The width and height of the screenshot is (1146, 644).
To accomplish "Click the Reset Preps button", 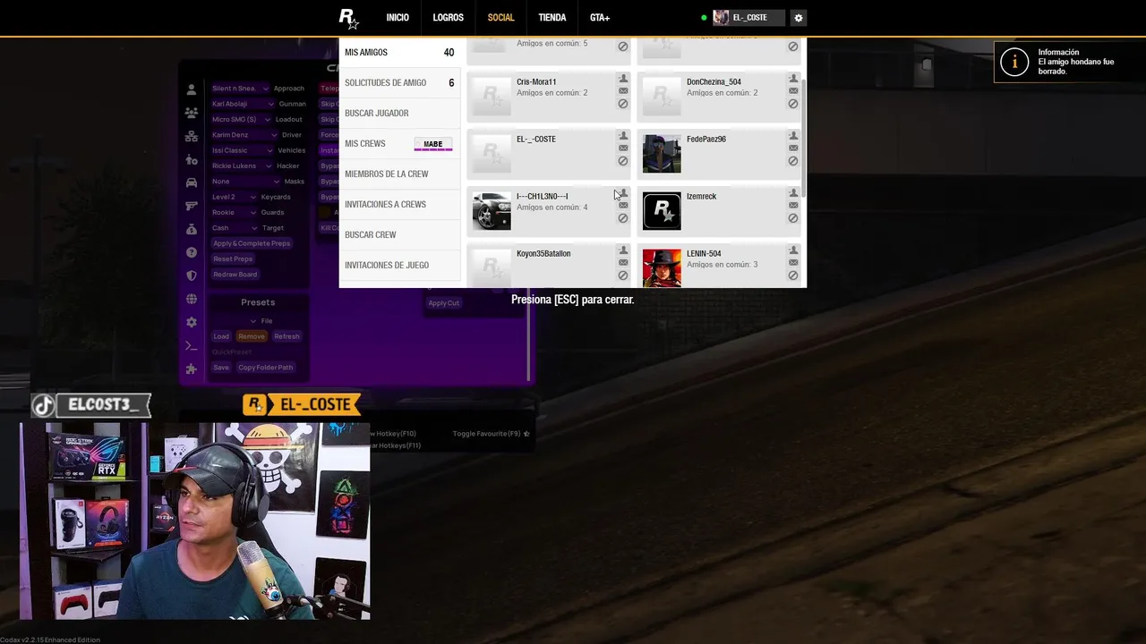I will coord(233,259).
